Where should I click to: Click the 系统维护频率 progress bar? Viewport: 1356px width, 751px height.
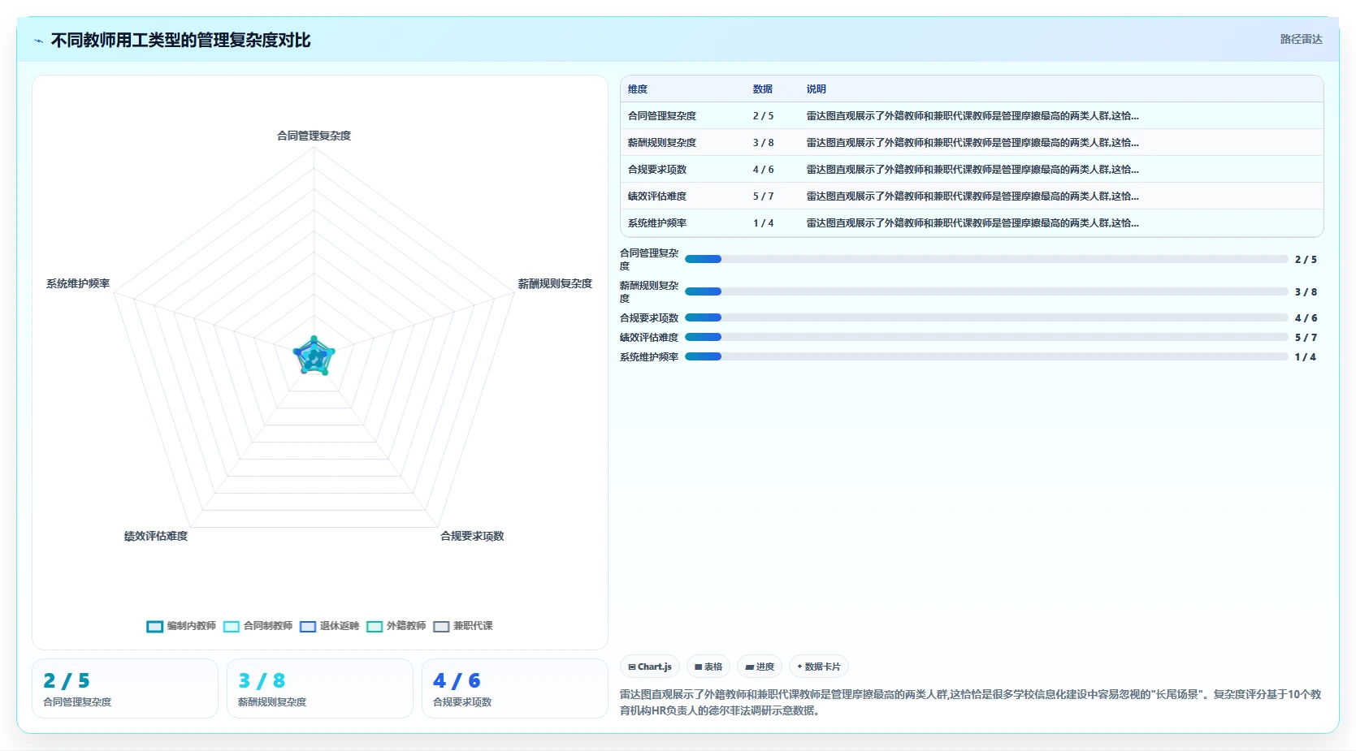coord(986,356)
